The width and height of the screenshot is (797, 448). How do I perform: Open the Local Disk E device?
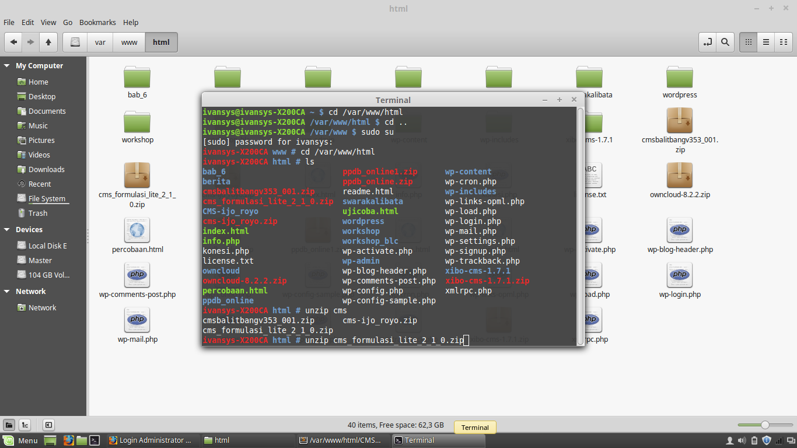coord(47,246)
